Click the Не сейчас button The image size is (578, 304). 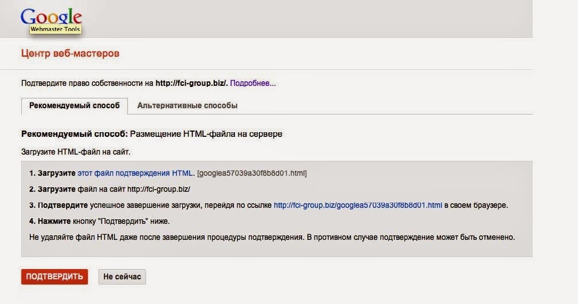click(x=122, y=277)
